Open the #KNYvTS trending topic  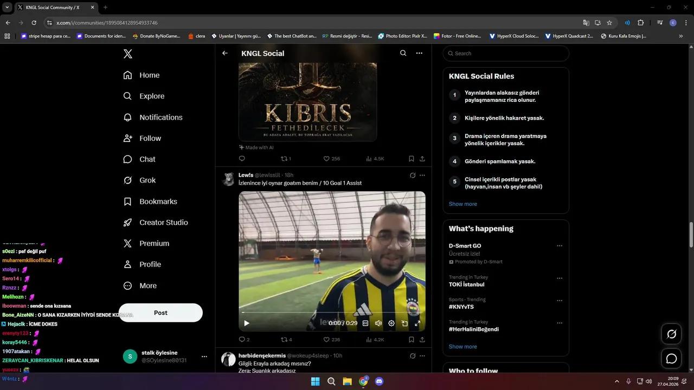pos(461,307)
